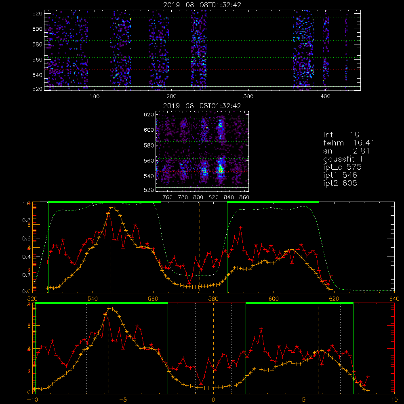The width and height of the screenshot is (404, 404).
Task: Click x-axis label 580 of third plot
Action: pyautogui.click(x=213, y=299)
